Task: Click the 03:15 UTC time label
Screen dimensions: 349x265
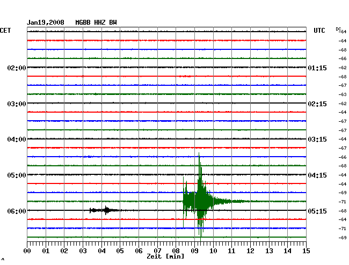Action: coord(317,139)
